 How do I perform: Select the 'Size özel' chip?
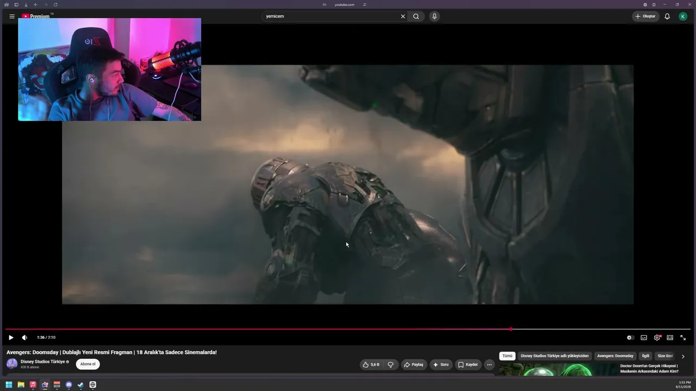pos(665,356)
